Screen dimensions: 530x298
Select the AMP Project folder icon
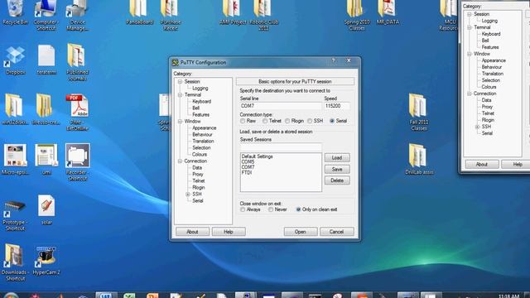233,10
